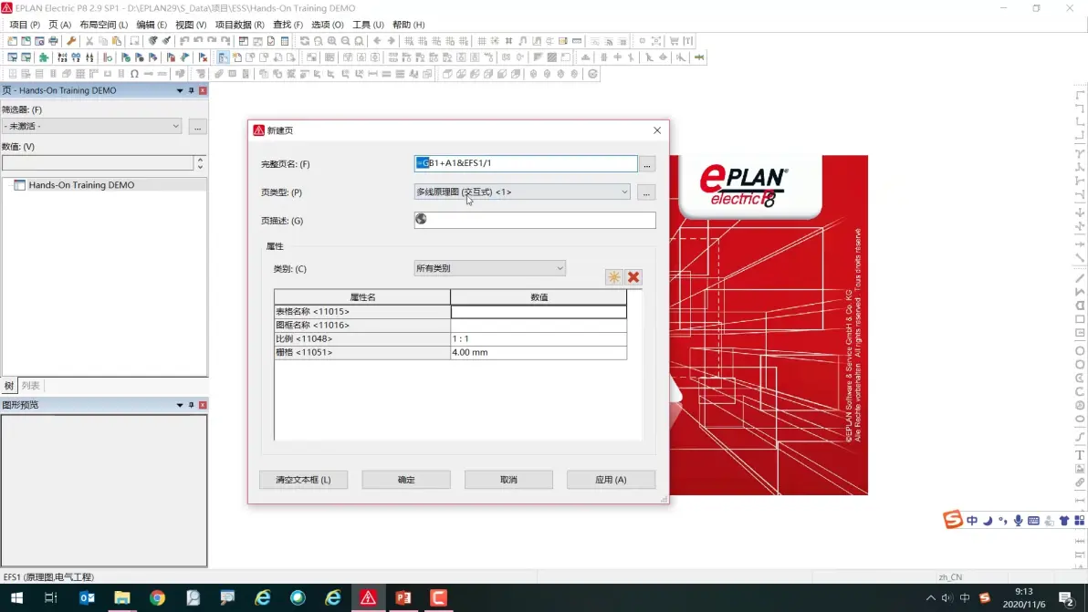1088x612 pixels.
Task: Open File Explorer from the taskbar
Action: 122,597
